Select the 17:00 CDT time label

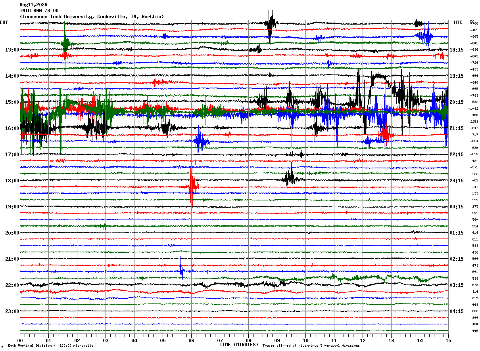(x=12, y=155)
